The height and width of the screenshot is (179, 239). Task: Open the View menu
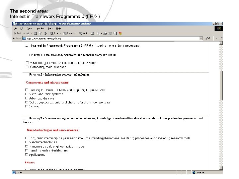click(30, 28)
